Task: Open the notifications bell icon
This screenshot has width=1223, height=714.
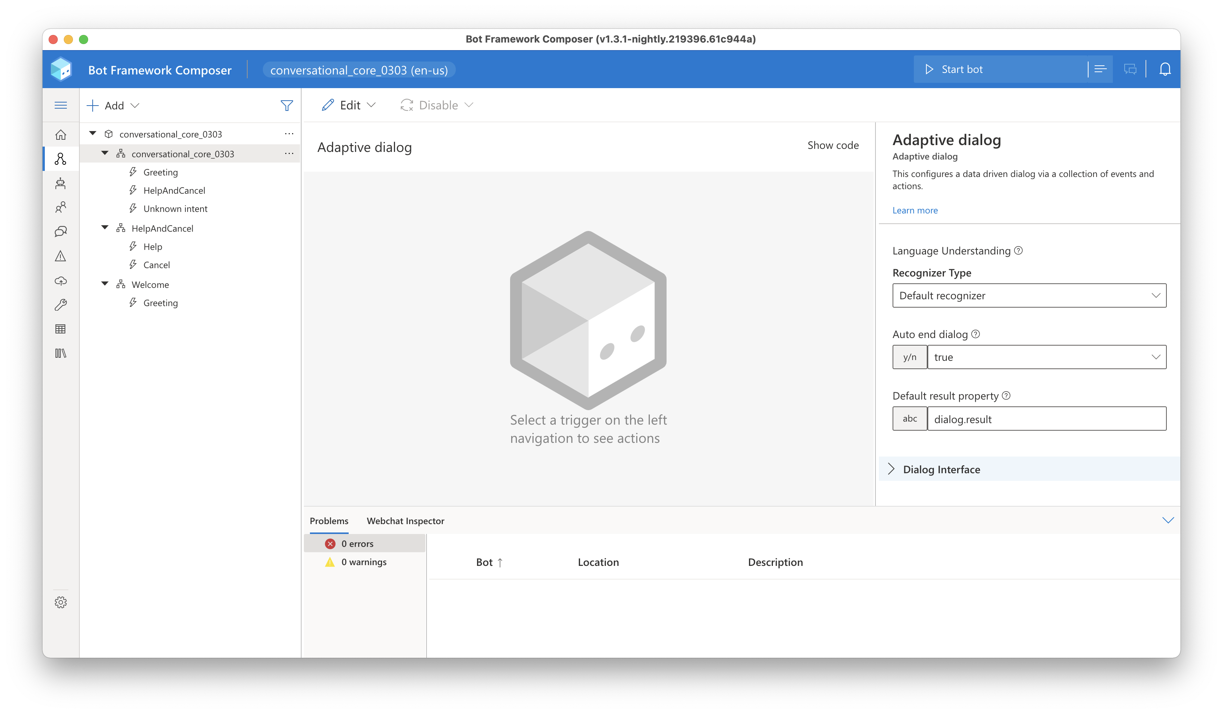Action: [1165, 70]
